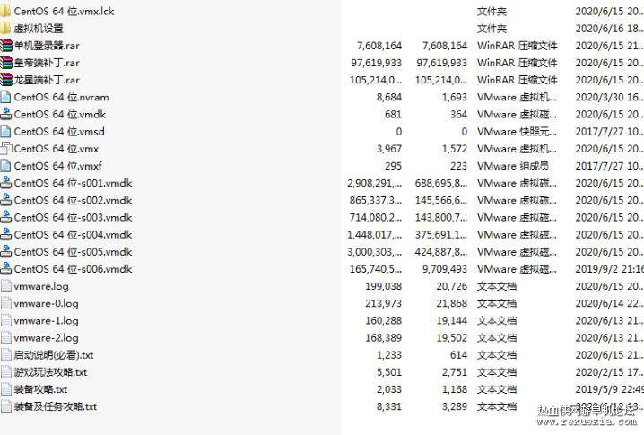
Task: Click the 虚拟机设置 folder icon
Action: [5, 29]
